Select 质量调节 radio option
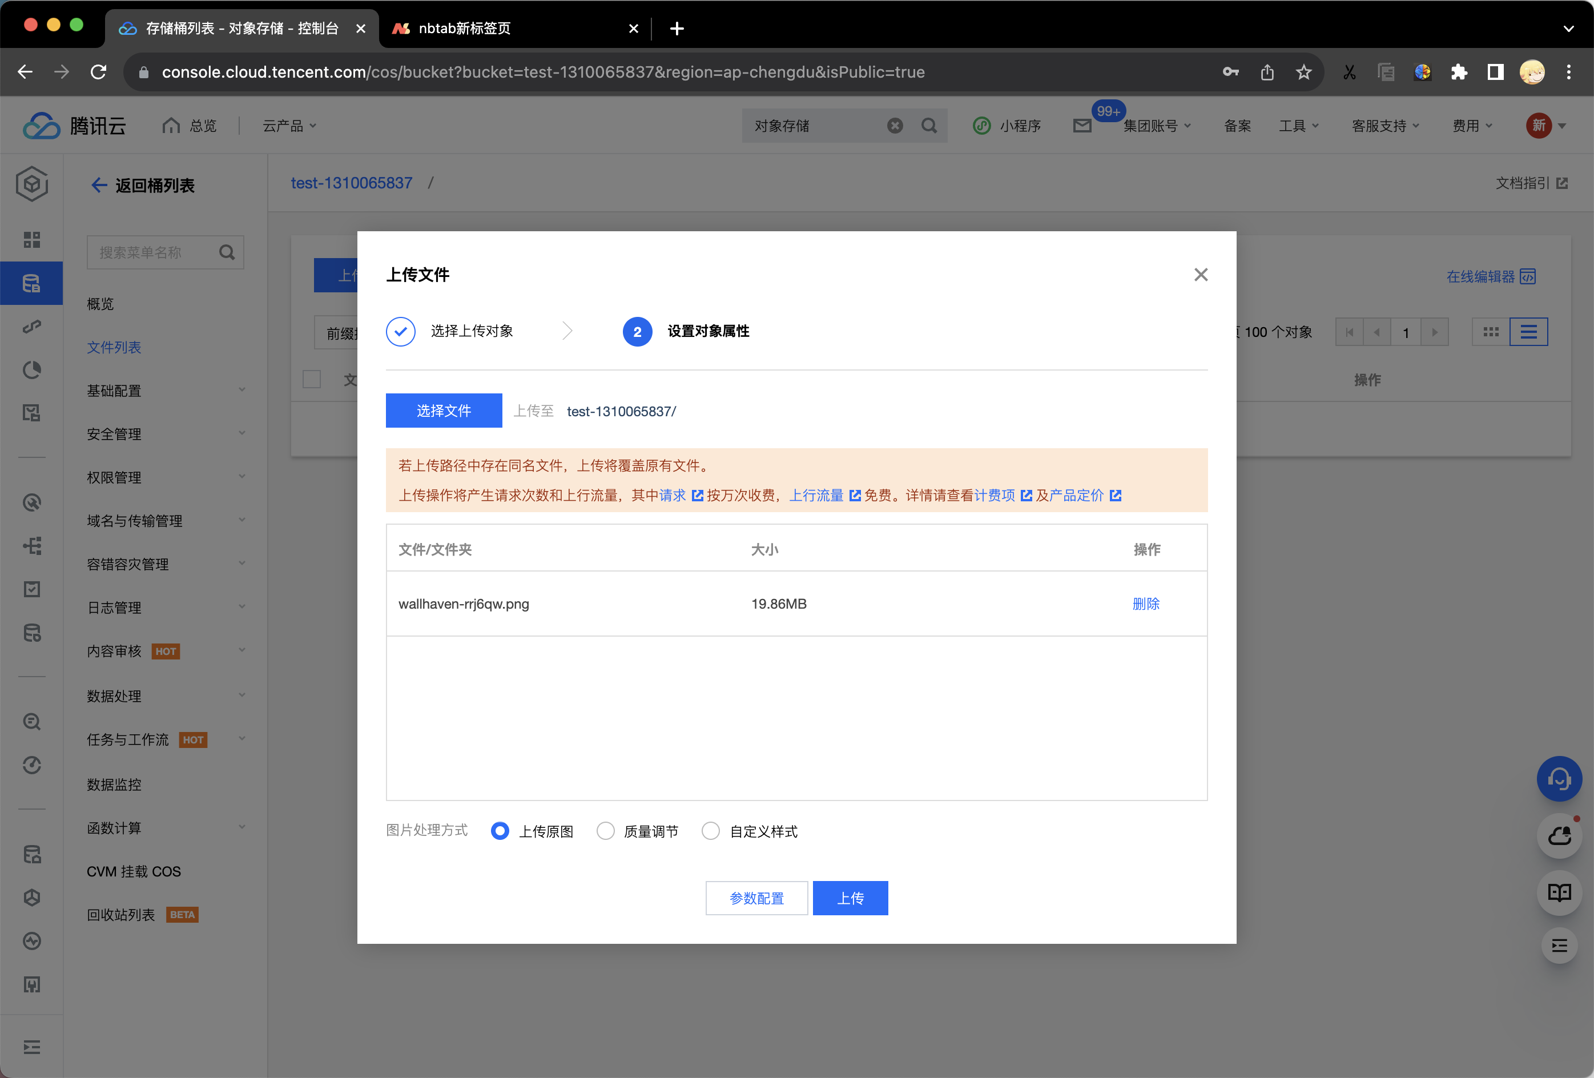Image resolution: width=1594 pixels, height=1078 pixels. coord(605,831)
